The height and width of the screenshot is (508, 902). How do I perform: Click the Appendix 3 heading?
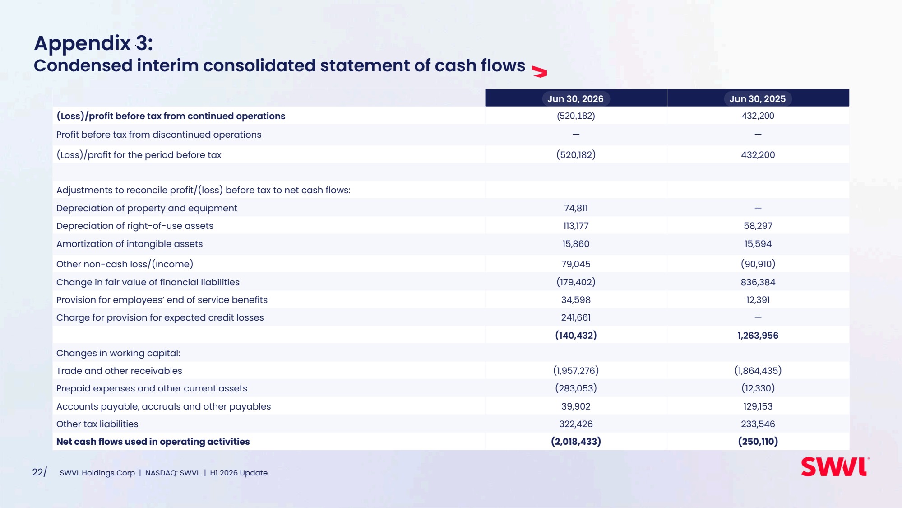pos(93,43)
